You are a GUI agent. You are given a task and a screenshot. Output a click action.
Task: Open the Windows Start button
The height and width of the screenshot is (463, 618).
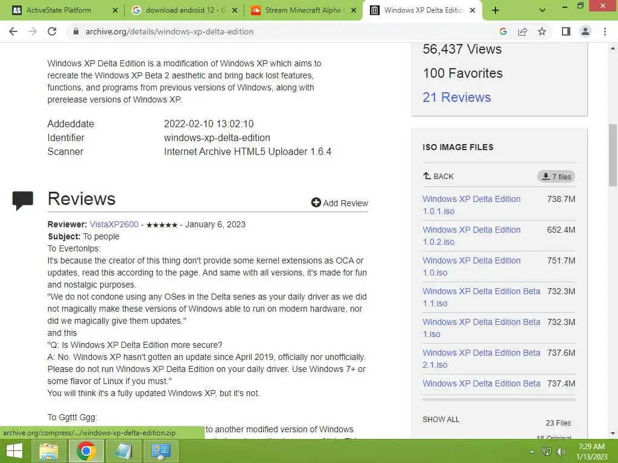click(x=14, y=451)
